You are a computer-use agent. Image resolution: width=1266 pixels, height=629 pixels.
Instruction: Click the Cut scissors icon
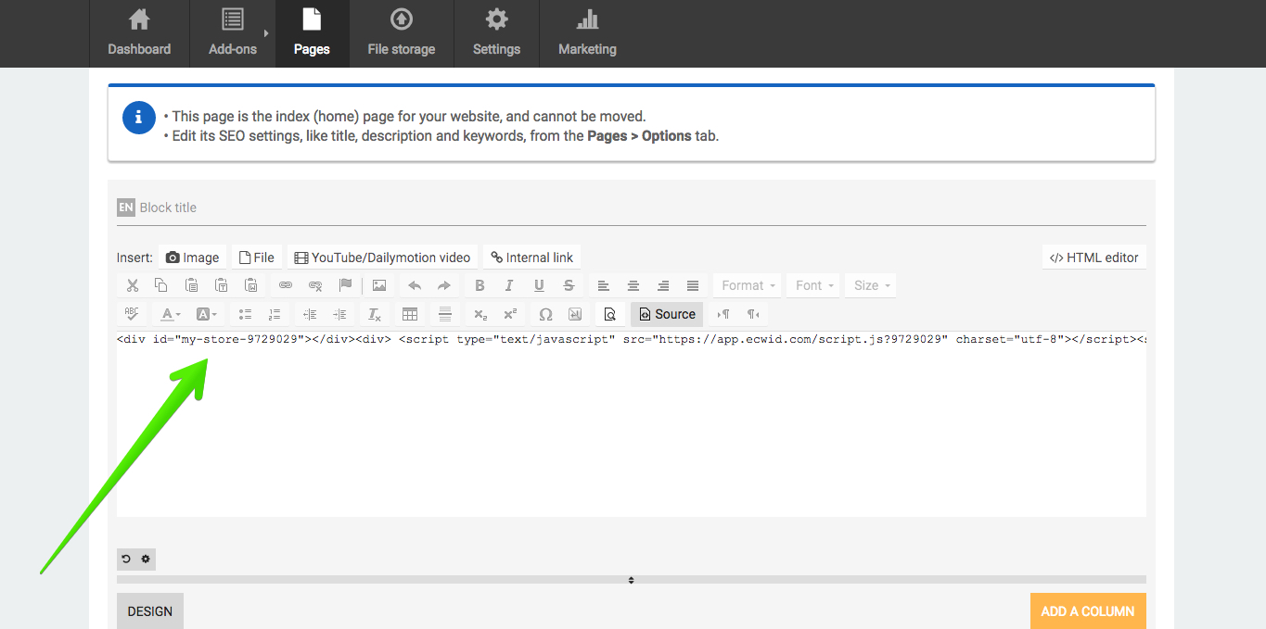point(132,285)
